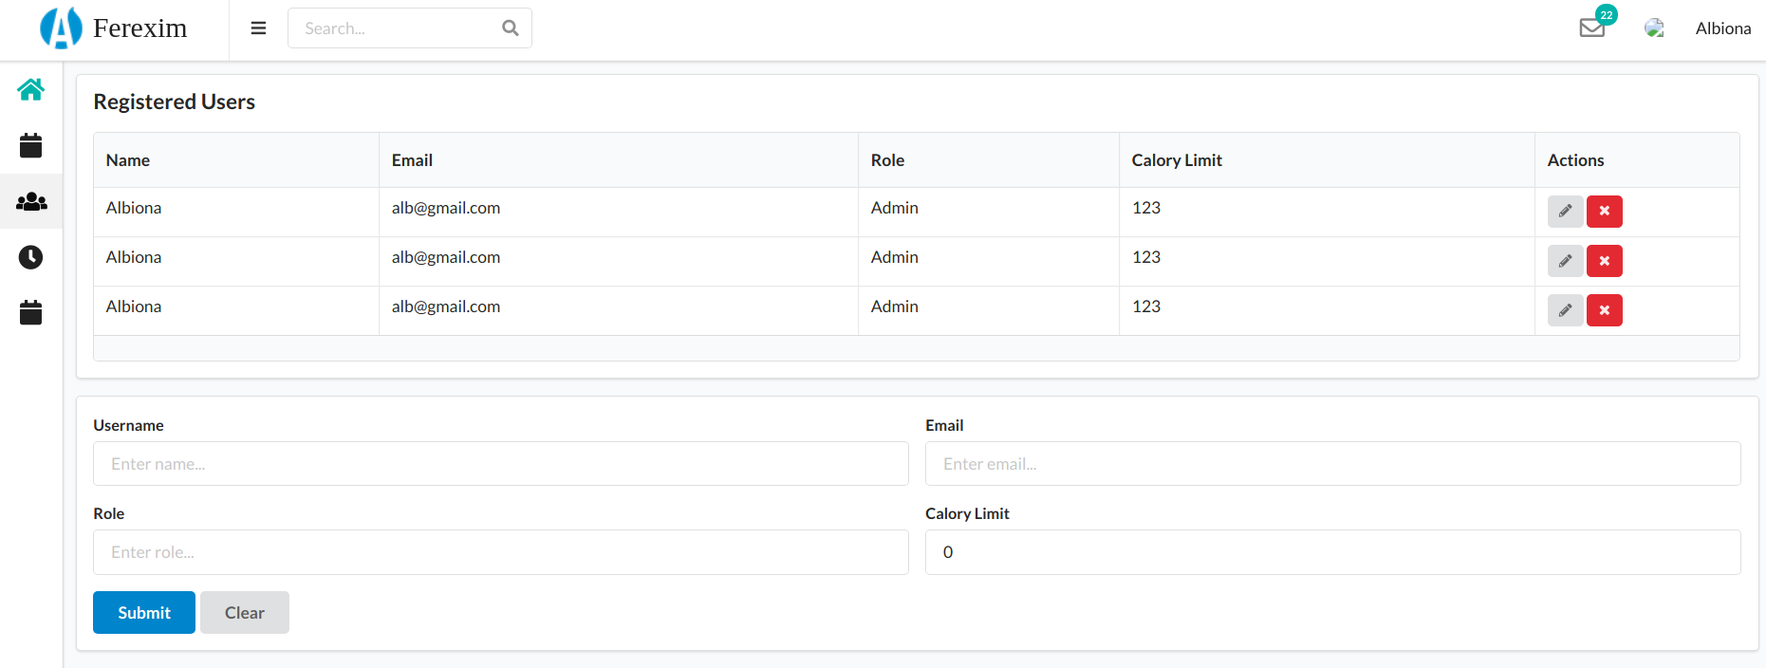This screenshot has height=668, width=1766.
Task: Click the first calendar sidebar icon
Action: (x=30, y=145)
